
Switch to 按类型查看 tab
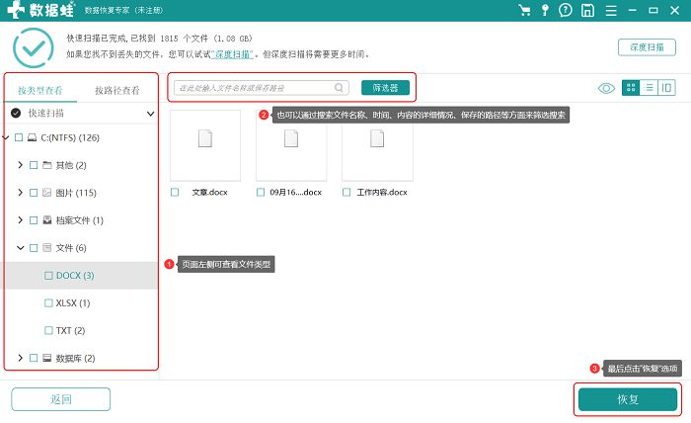tap(40, 90)
